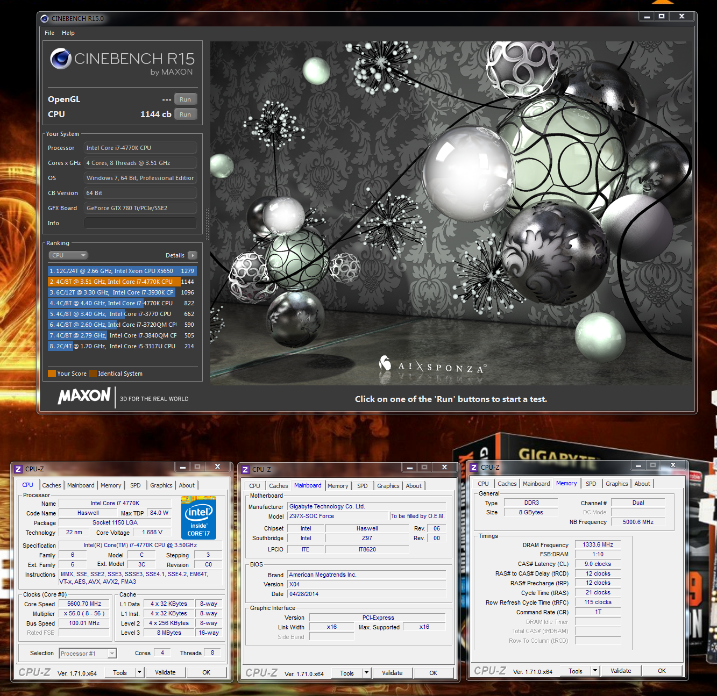Click the orange Your Score legend swatch
717x696 pixels.
[52, 374]
